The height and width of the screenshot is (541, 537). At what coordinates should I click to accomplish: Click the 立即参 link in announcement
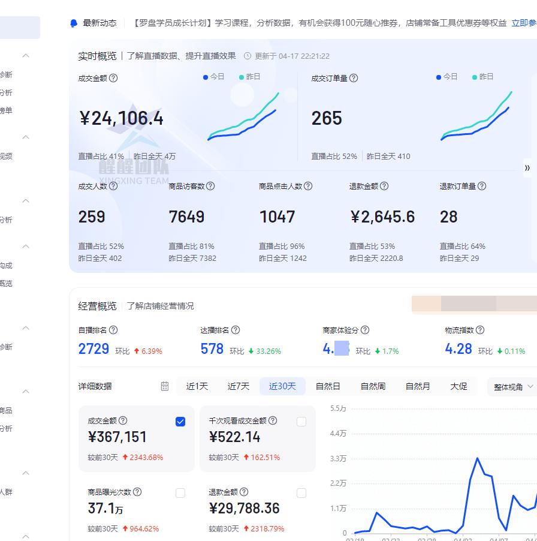524,23
